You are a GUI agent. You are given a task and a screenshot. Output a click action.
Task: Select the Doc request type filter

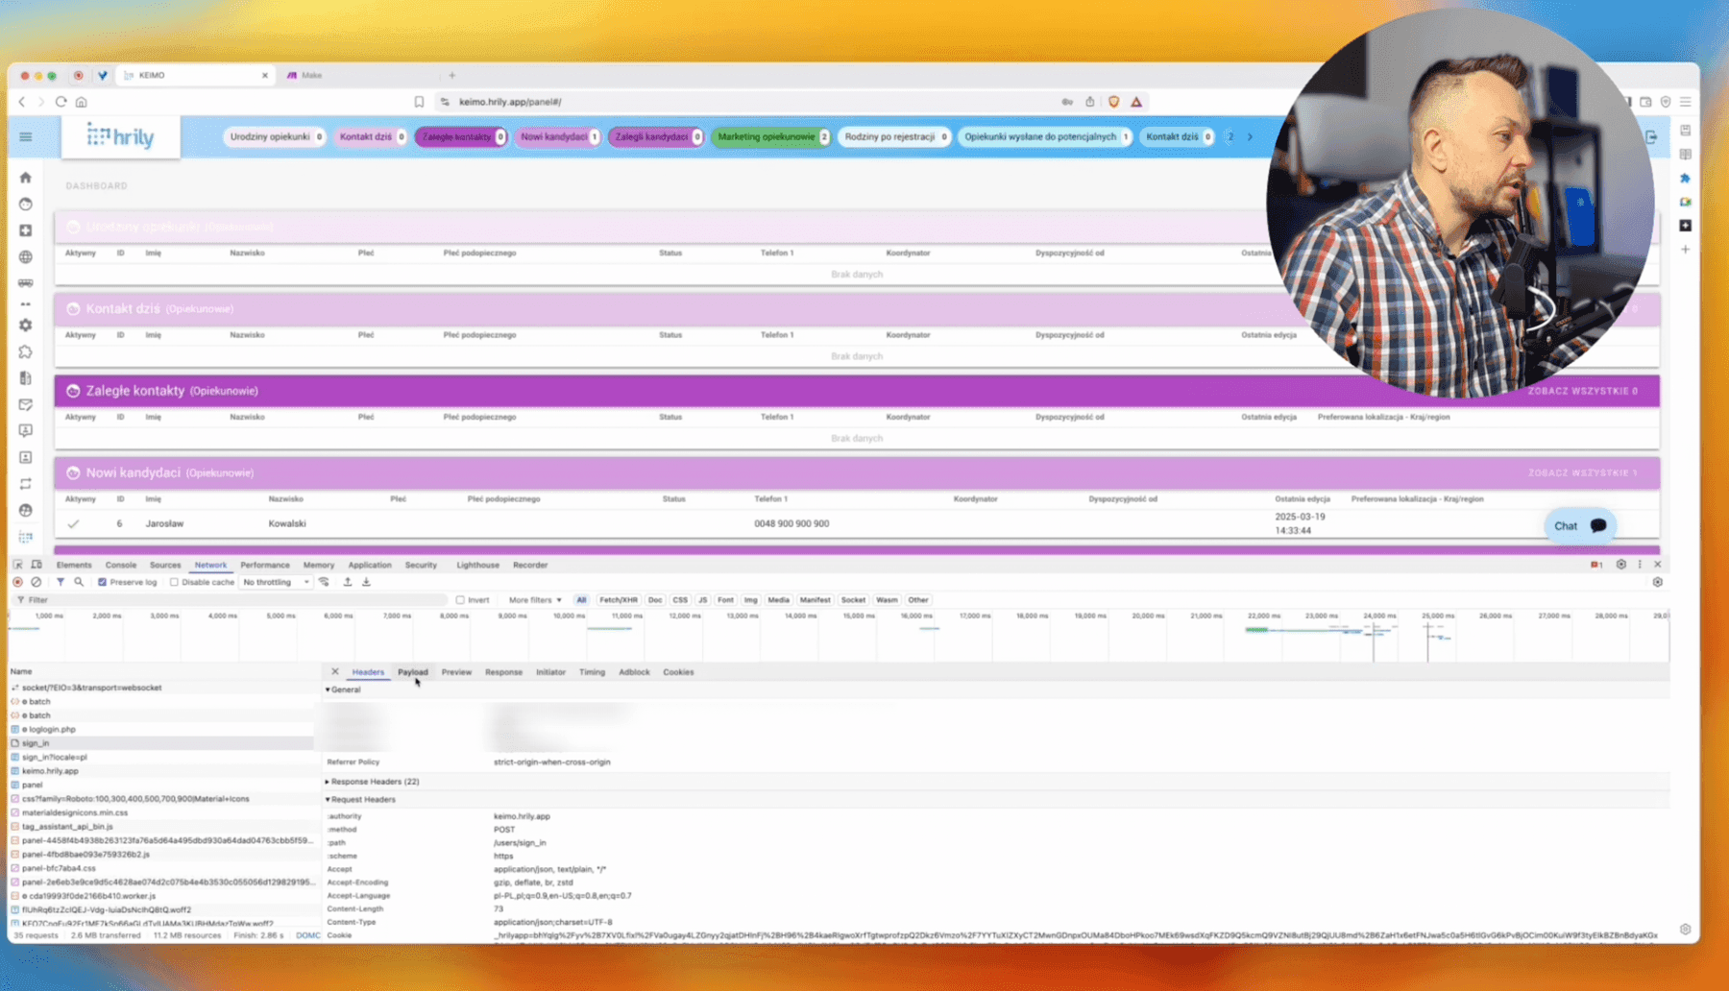pyautogui.click(x=655, y=600)
